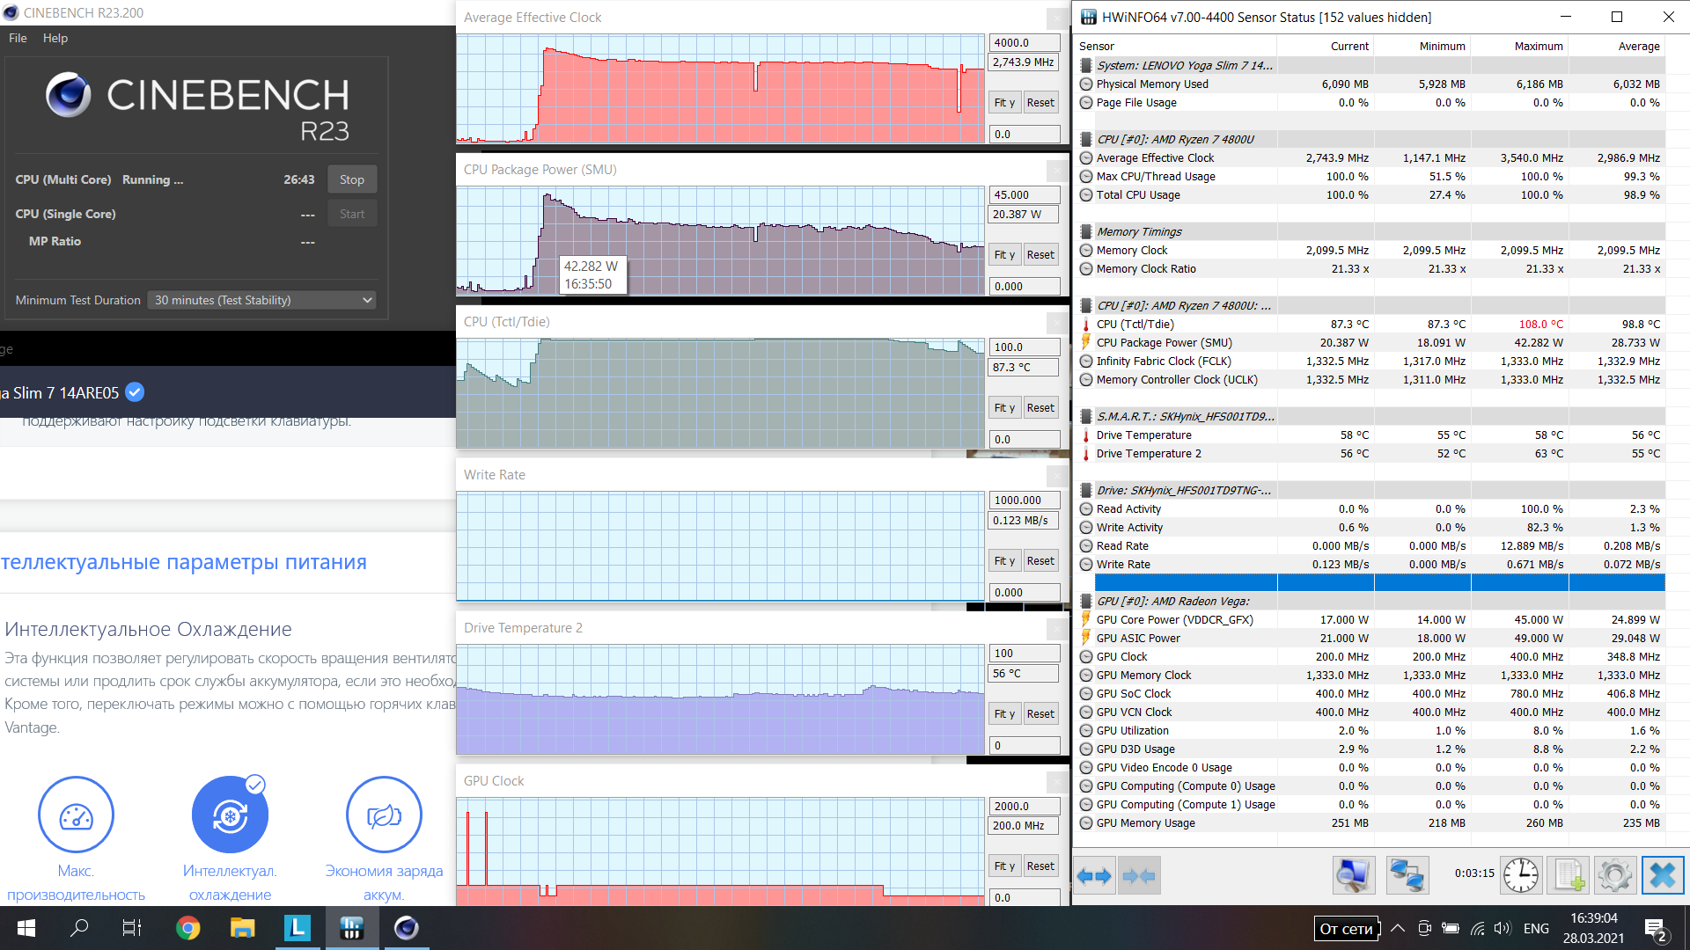
Task: Click Start for CPU Single Core test
Action: pyautogui.click(x=352, y=214)
